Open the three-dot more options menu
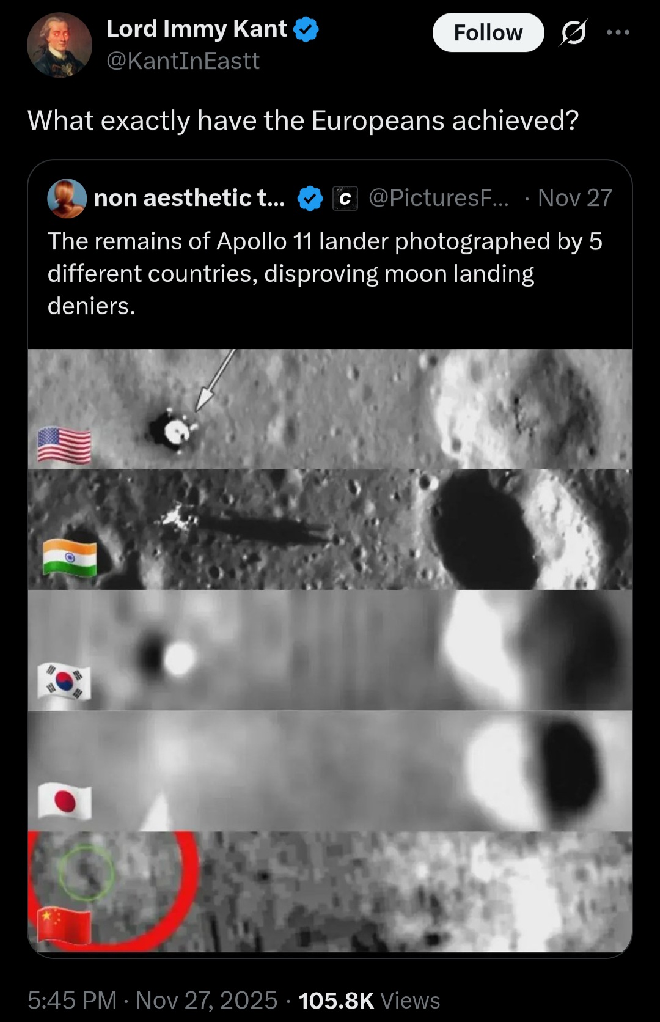 coord(618,32)
